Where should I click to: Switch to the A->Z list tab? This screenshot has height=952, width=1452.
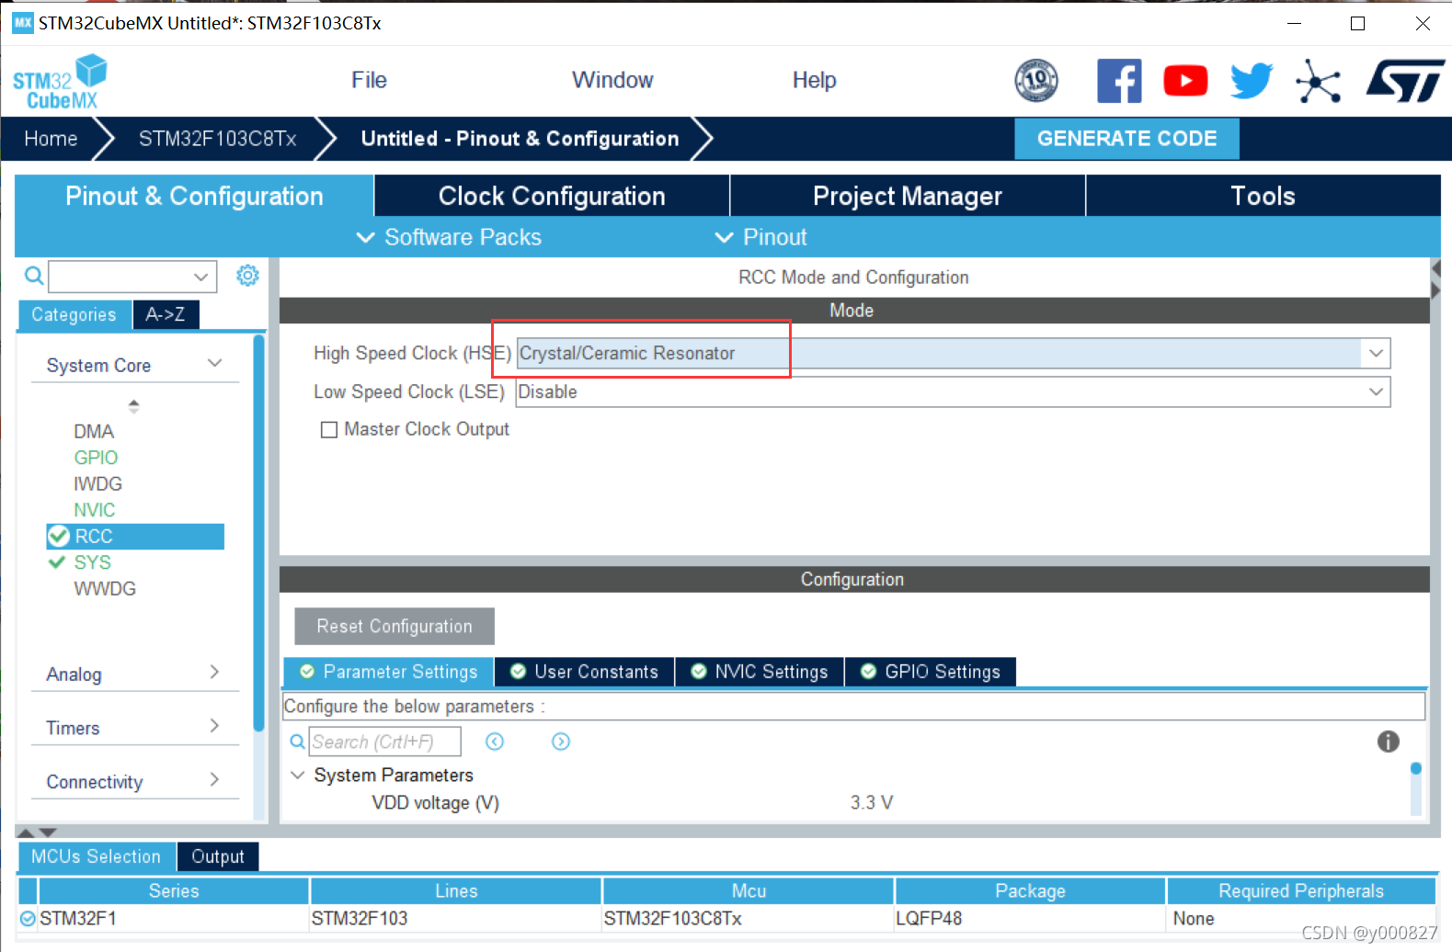166,314
